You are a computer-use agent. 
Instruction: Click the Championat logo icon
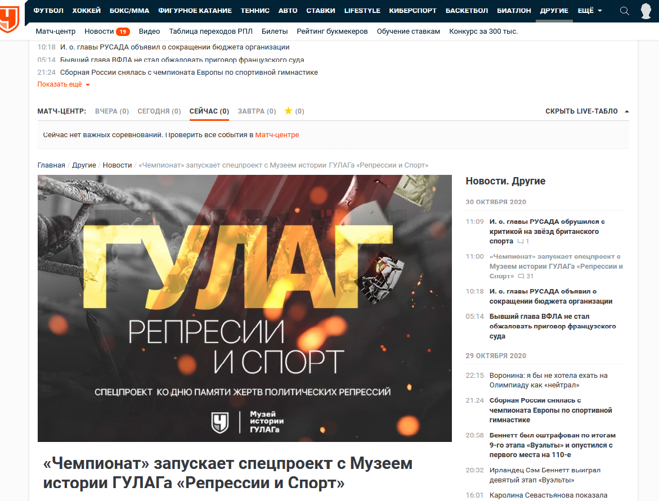pos(9,19)
